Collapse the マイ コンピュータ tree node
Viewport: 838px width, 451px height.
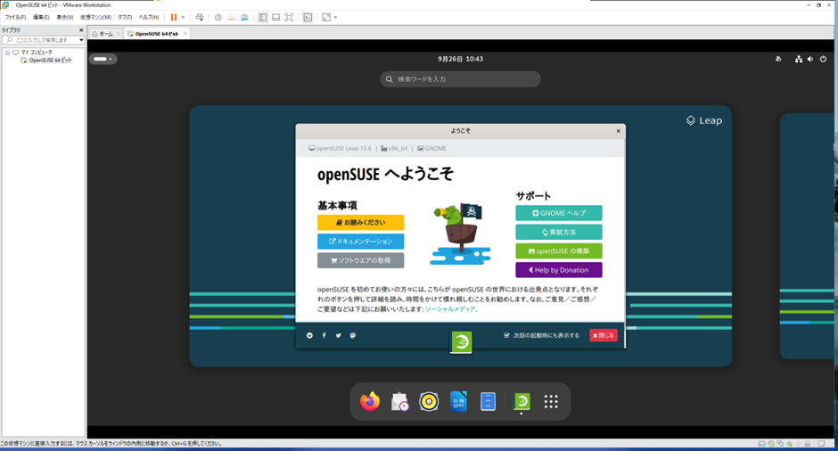pos(7,53)
